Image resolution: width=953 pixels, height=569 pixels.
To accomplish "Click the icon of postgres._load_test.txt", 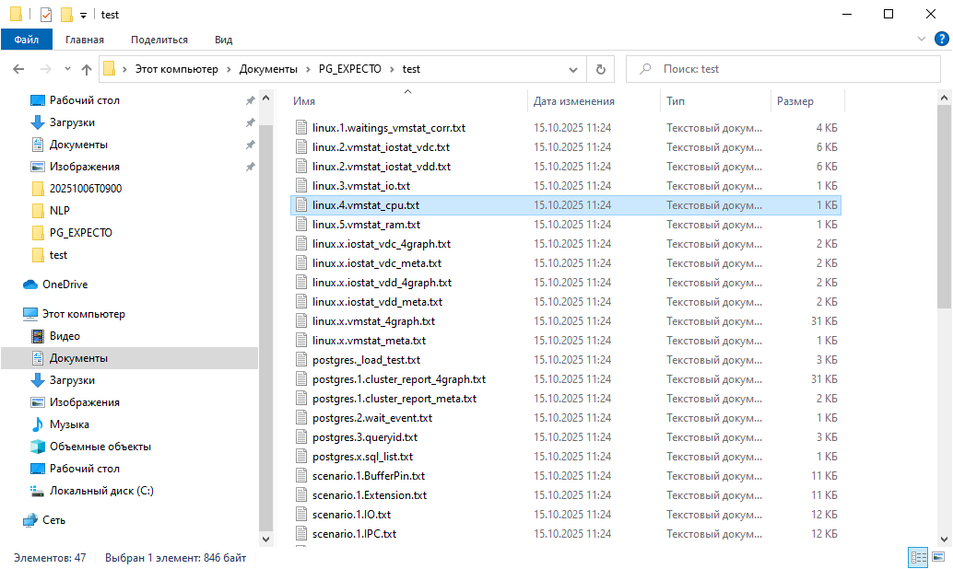I will coord(300,359).
